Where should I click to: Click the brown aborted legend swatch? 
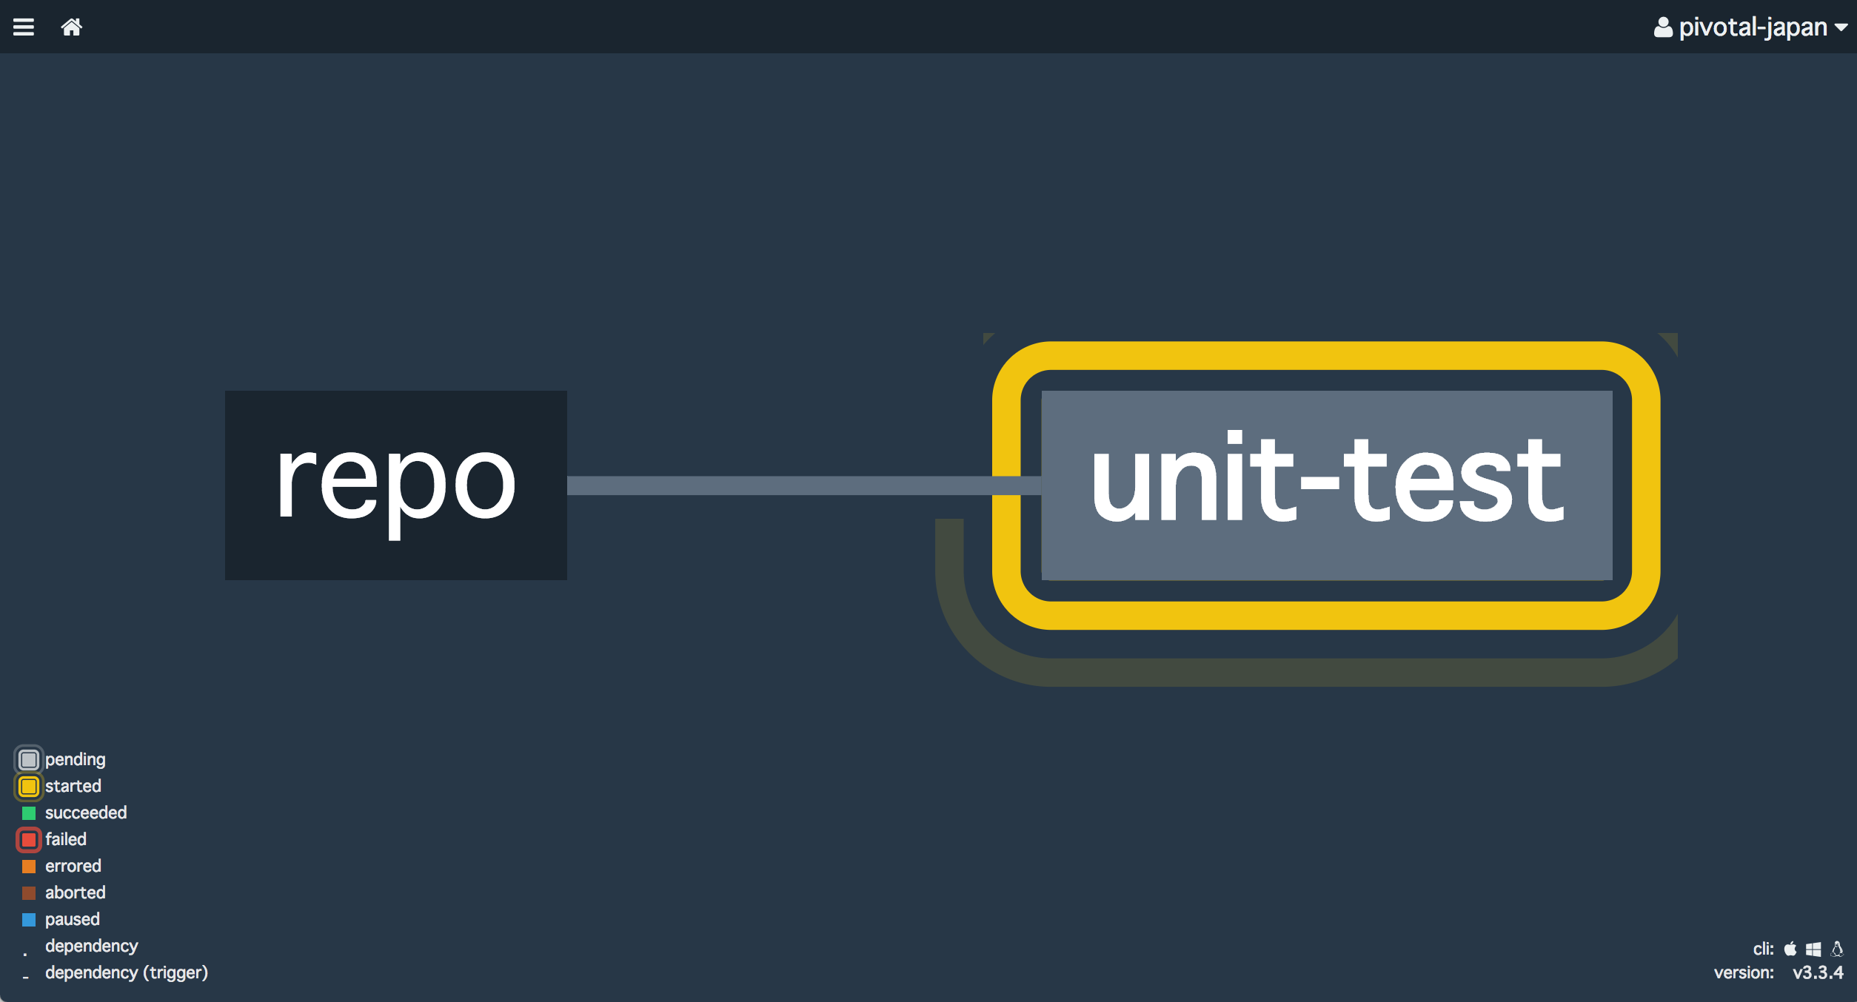(29, 892)
